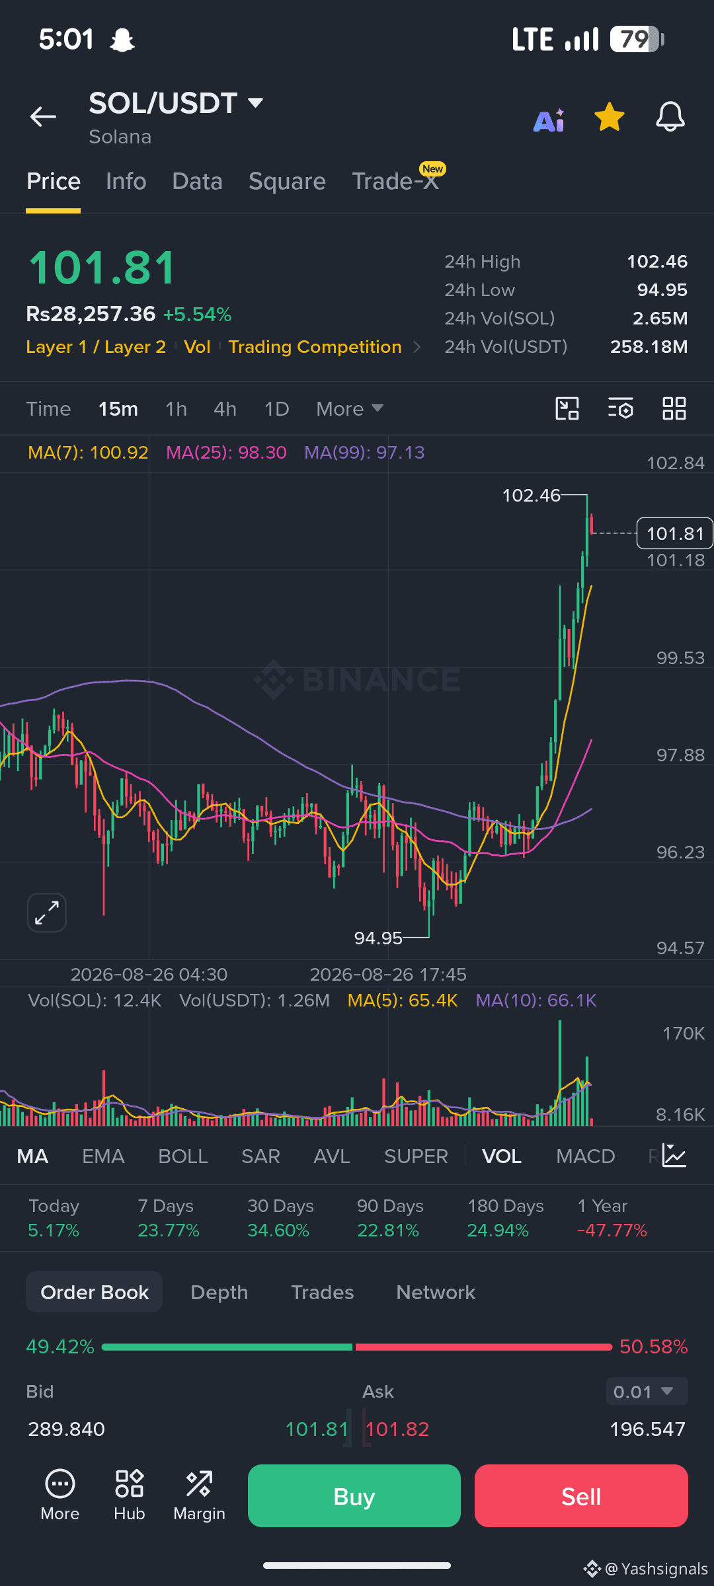Select the BOLL indicator
714x1586 pixels.
(x=183, y=1156)
